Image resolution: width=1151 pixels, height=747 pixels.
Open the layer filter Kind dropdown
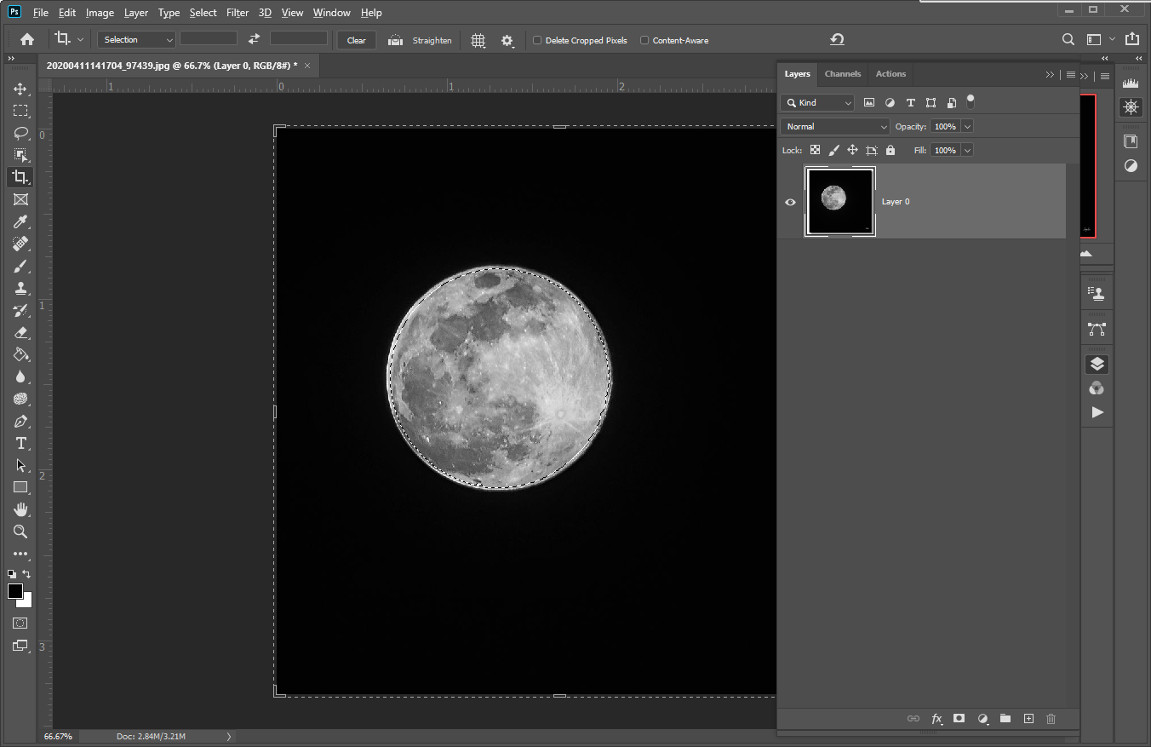(x=817, y=102)
